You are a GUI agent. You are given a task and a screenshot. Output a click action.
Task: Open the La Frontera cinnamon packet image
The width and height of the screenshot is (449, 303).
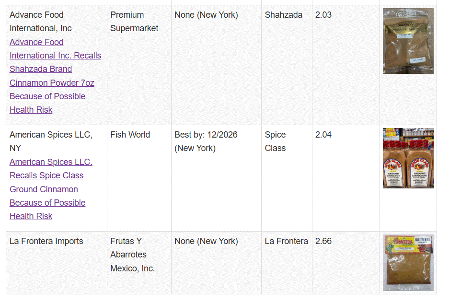pyautogui.click(x=408, y=263)
